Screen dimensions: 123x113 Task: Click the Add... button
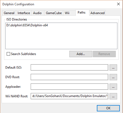click(x=81, y=54)
